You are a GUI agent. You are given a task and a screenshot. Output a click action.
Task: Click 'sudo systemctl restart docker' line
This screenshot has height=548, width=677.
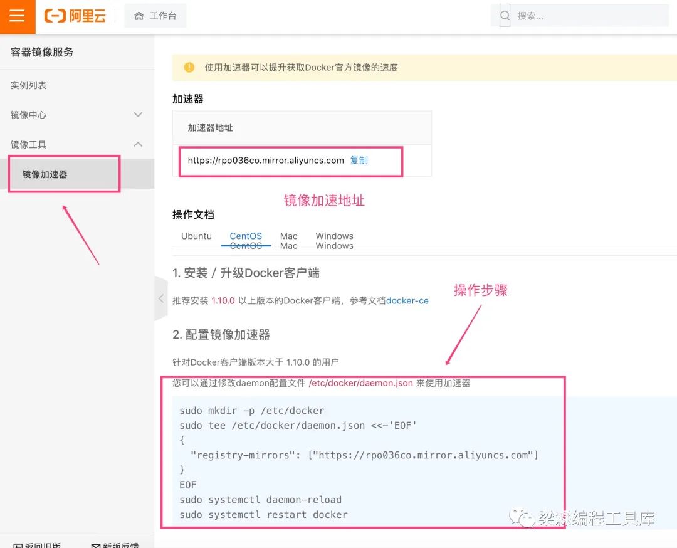(263, 515)
